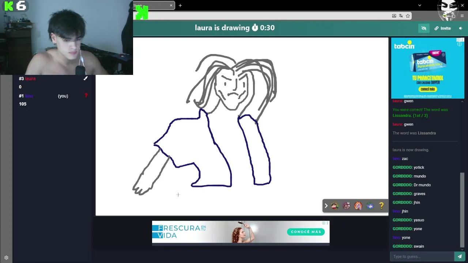Click 'The word was Lissandra' message

click(414, 133)
